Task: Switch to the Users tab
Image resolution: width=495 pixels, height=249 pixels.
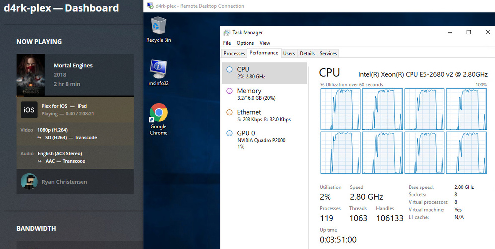Action: pos(289,53)
